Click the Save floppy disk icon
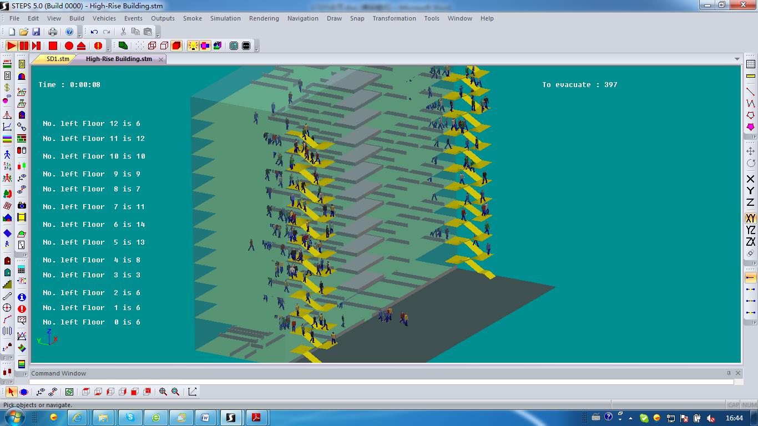 tap(36, 32)
